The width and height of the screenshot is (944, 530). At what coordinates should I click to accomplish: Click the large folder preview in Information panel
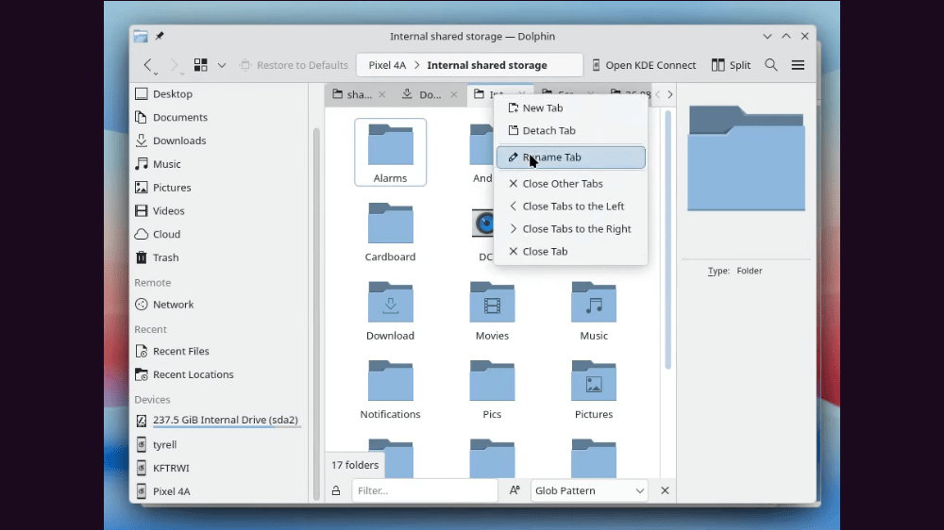(x=747, y=158)
